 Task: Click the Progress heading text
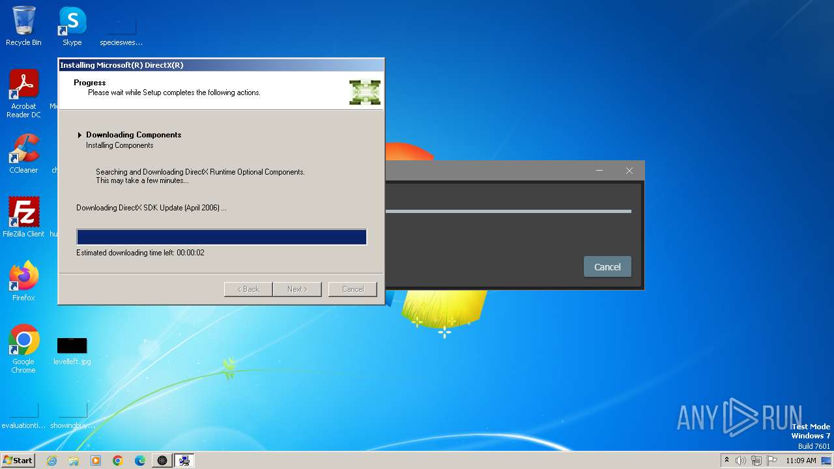(90, 83)
